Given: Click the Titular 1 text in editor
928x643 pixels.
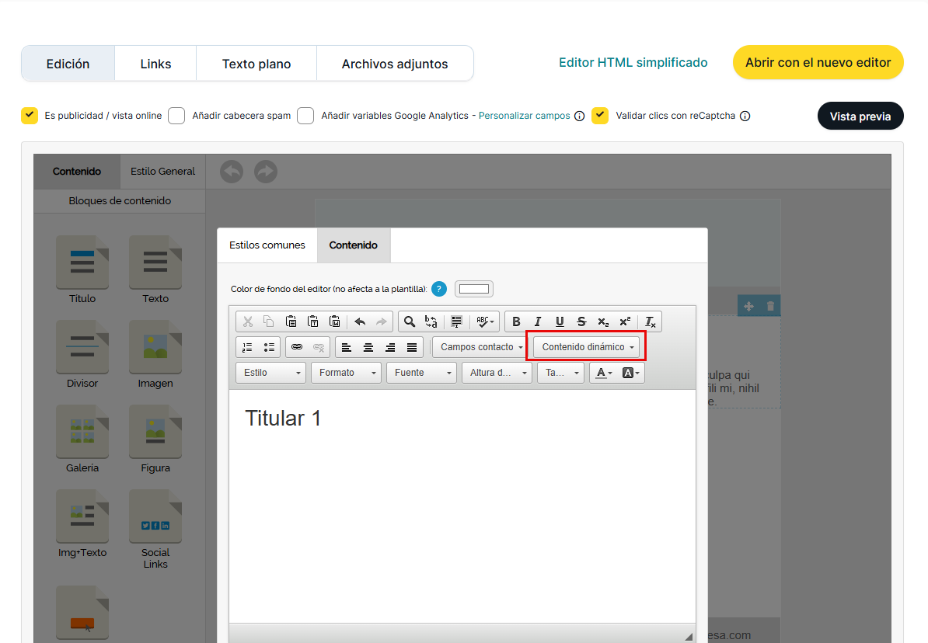Looking at the screenshot, I should click(283, 419).
